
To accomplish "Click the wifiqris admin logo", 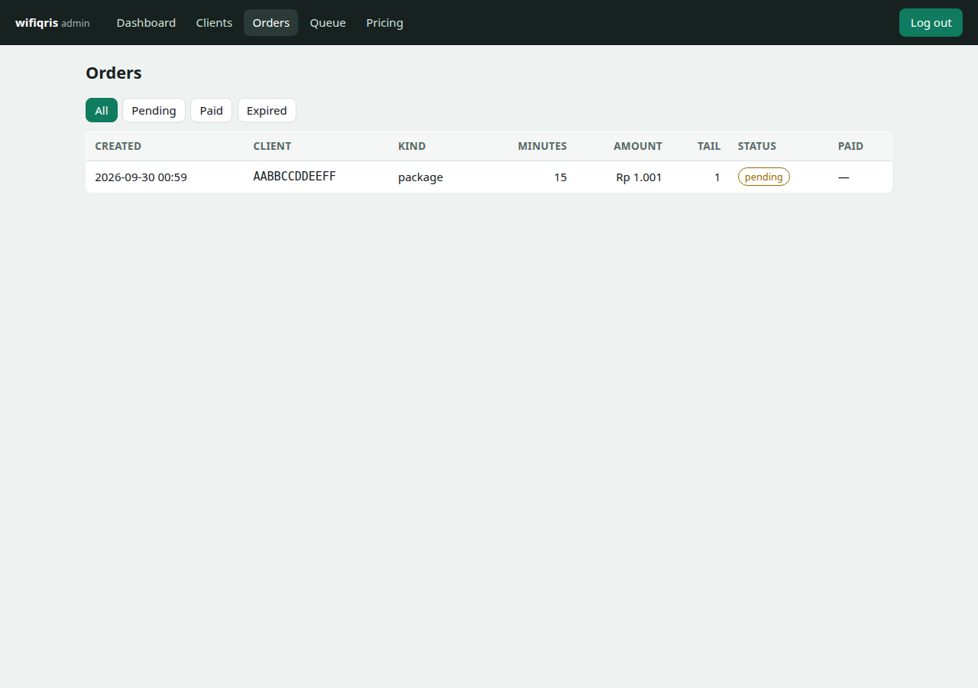I will 53,23.
